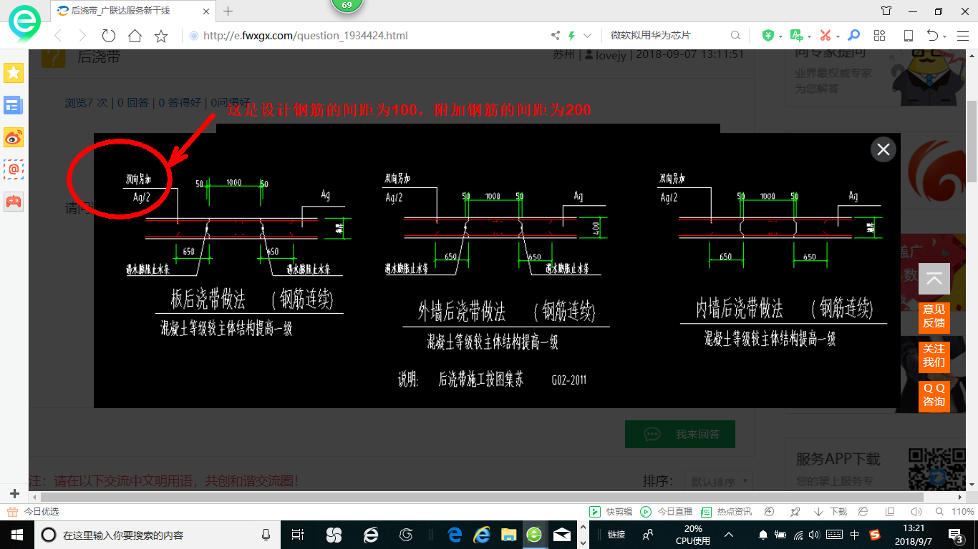Adjust the 110% page zoom level
The height and width of the screenshot is (549, 978).
956,512
